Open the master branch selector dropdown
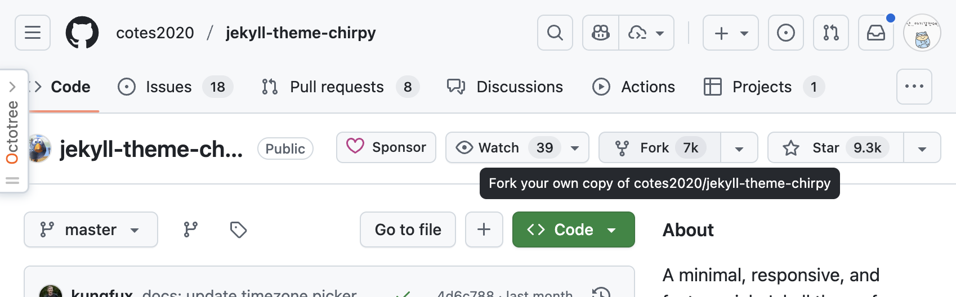 tap(91, 229)
